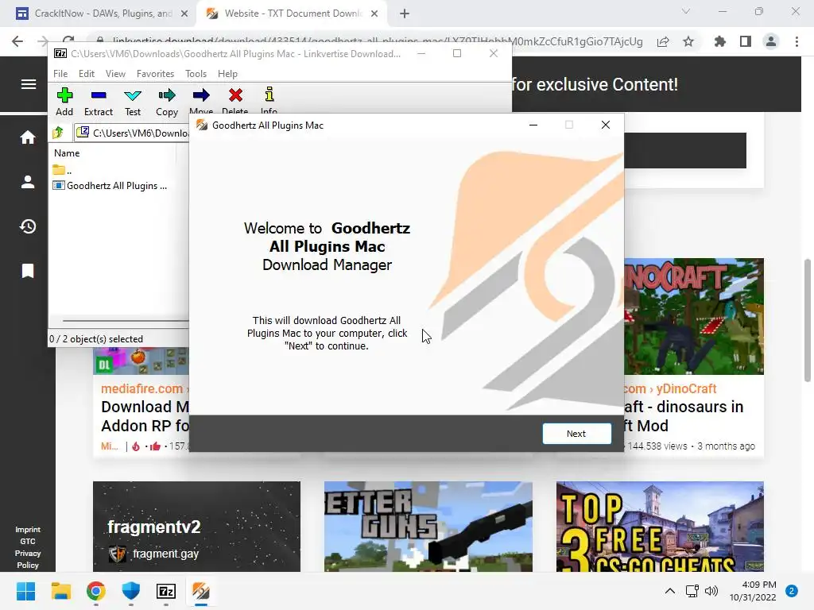Image resolution: width=814 pixels, height=610 pixels.
Task: Open the Better Guns thumbnail
Action: pos(428,527)
